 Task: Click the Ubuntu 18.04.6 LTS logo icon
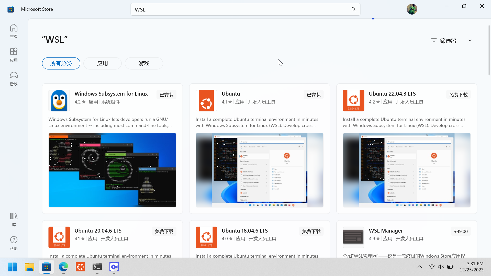(x=206, y=237)
